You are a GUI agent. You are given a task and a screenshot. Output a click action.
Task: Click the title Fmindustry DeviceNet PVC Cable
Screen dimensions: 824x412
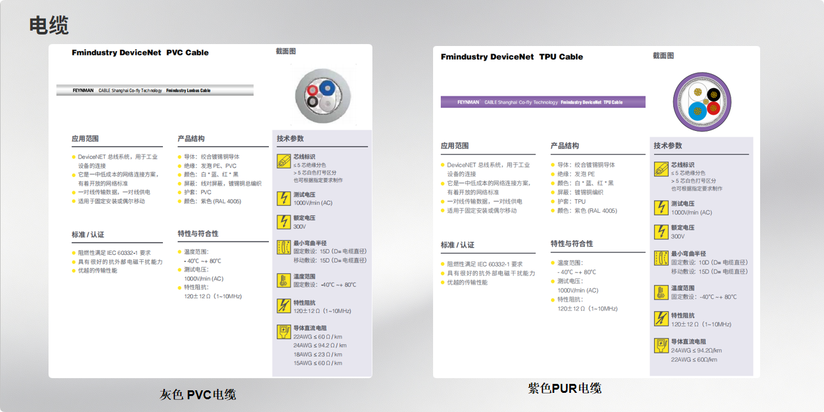pyautogui.click(x=140, y=53)
